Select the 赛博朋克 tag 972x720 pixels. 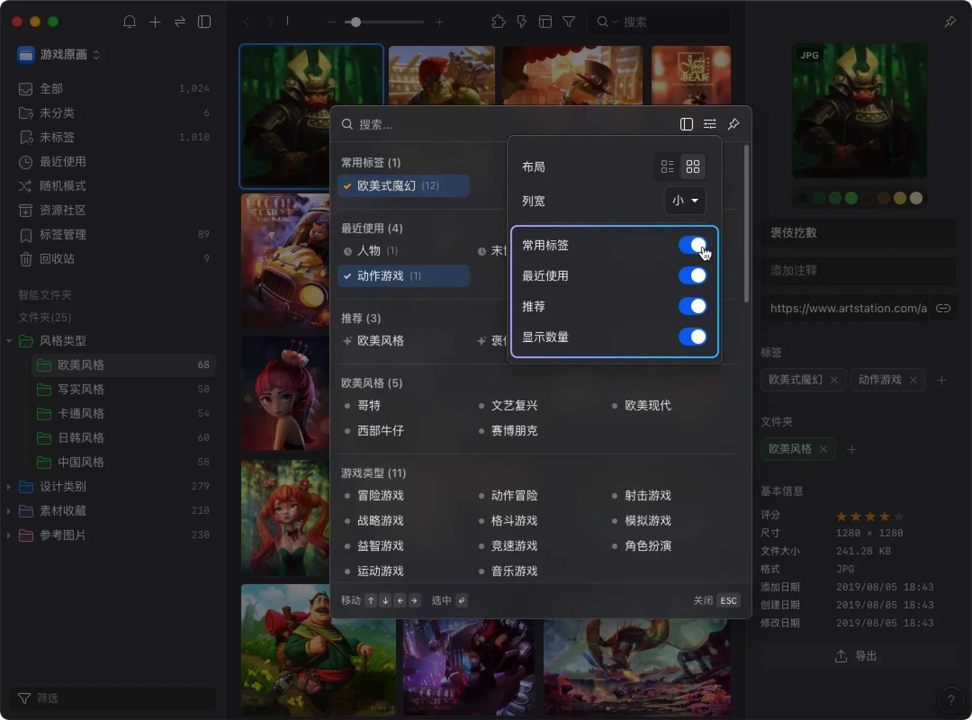pos(514,431)
